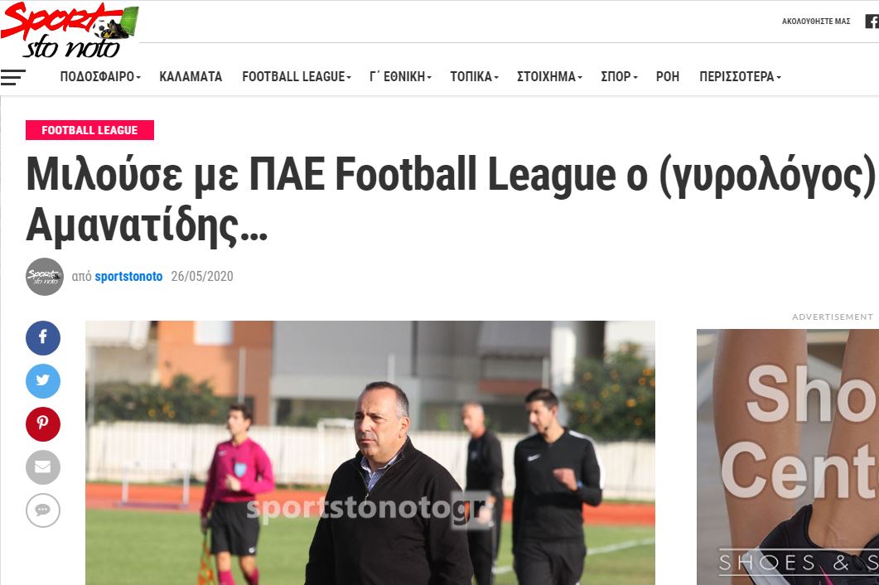Open comments bubble icon
The image size is (879, 585).
43,510
